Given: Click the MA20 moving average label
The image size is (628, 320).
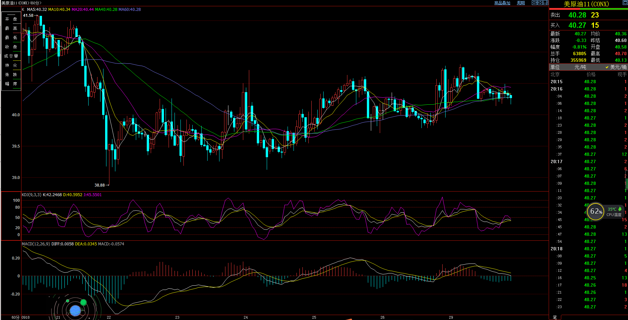Looking at the screenshot, I should pyautogui.click(x=83, y=10).
